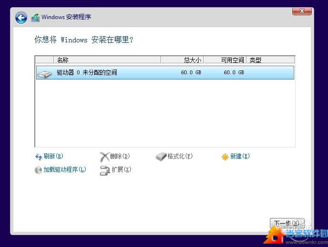This screenshot has height=247, width=328.
Task: Click the 可用空间 column header
Action: coord(225,60)
